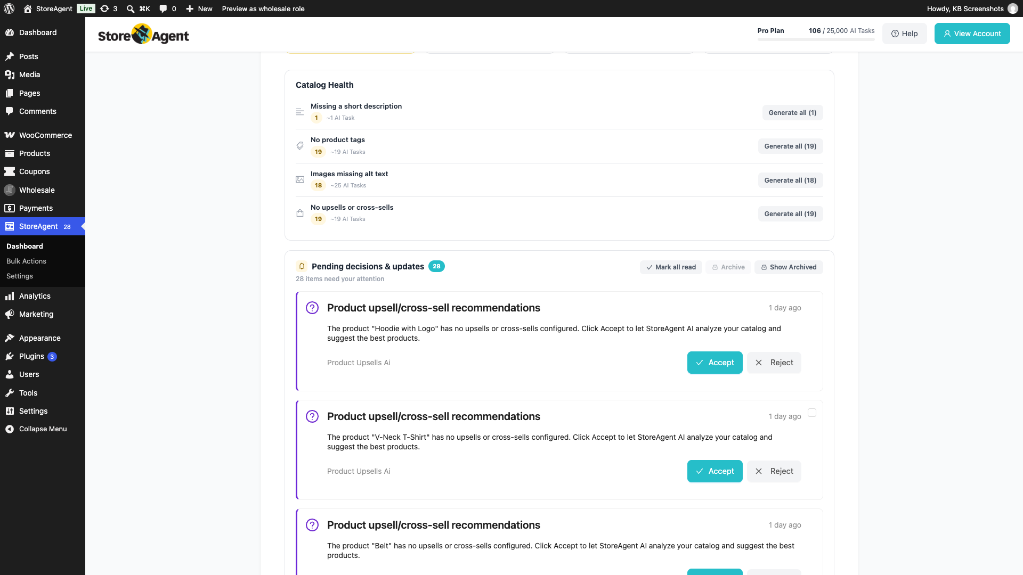Open Analytics in the sidebar
Image resolution: width=1023 pixels, height=575 pixels.
43,296
